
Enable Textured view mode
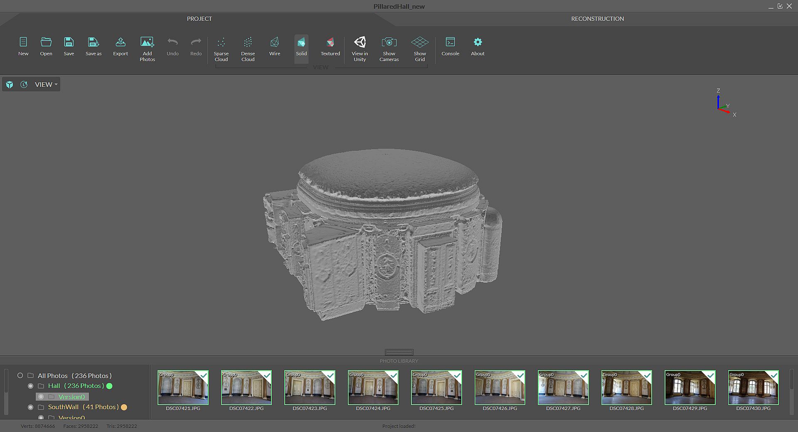click(330, 43)
